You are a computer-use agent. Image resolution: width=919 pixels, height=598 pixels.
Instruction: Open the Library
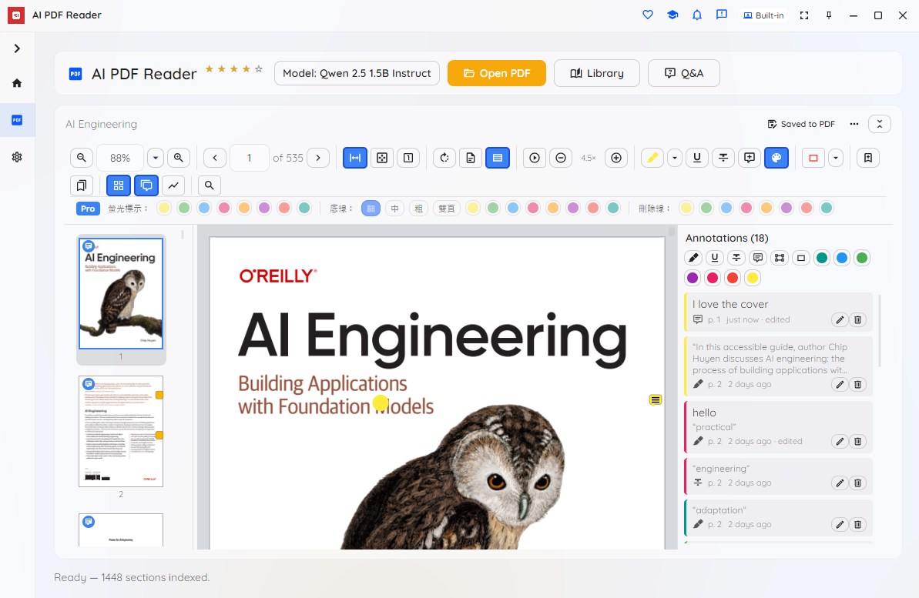pos(597,73)
